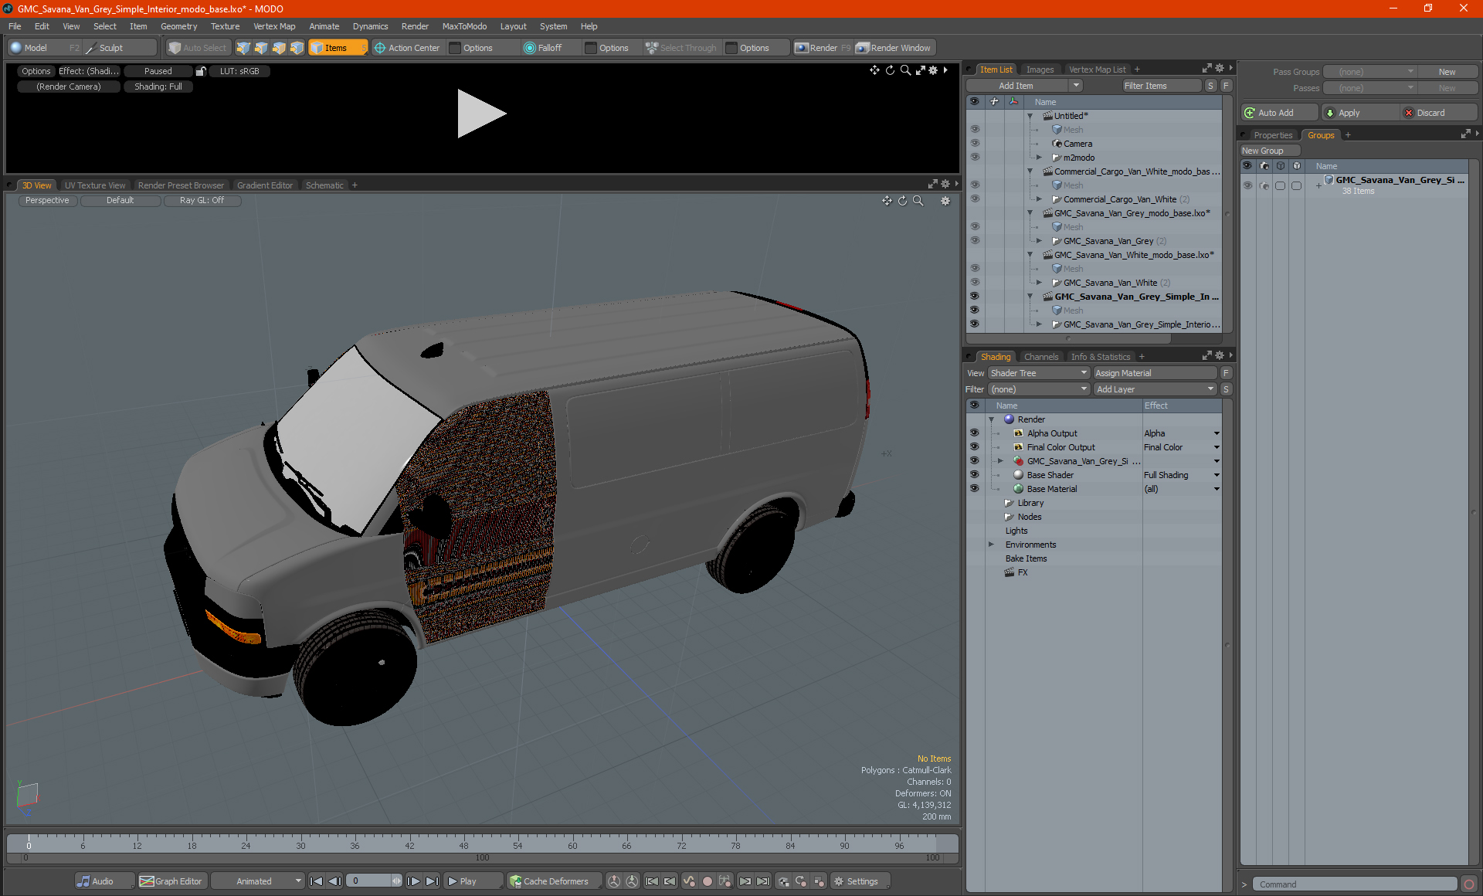
Task: Start render with Render F9 button
Action: point(823,48)
